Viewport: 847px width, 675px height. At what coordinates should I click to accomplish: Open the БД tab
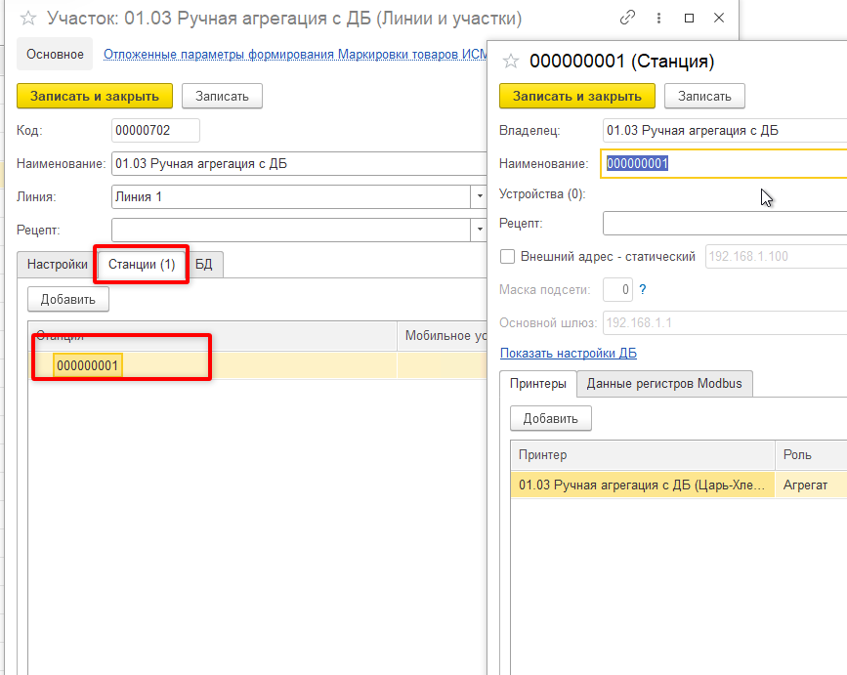204,264
